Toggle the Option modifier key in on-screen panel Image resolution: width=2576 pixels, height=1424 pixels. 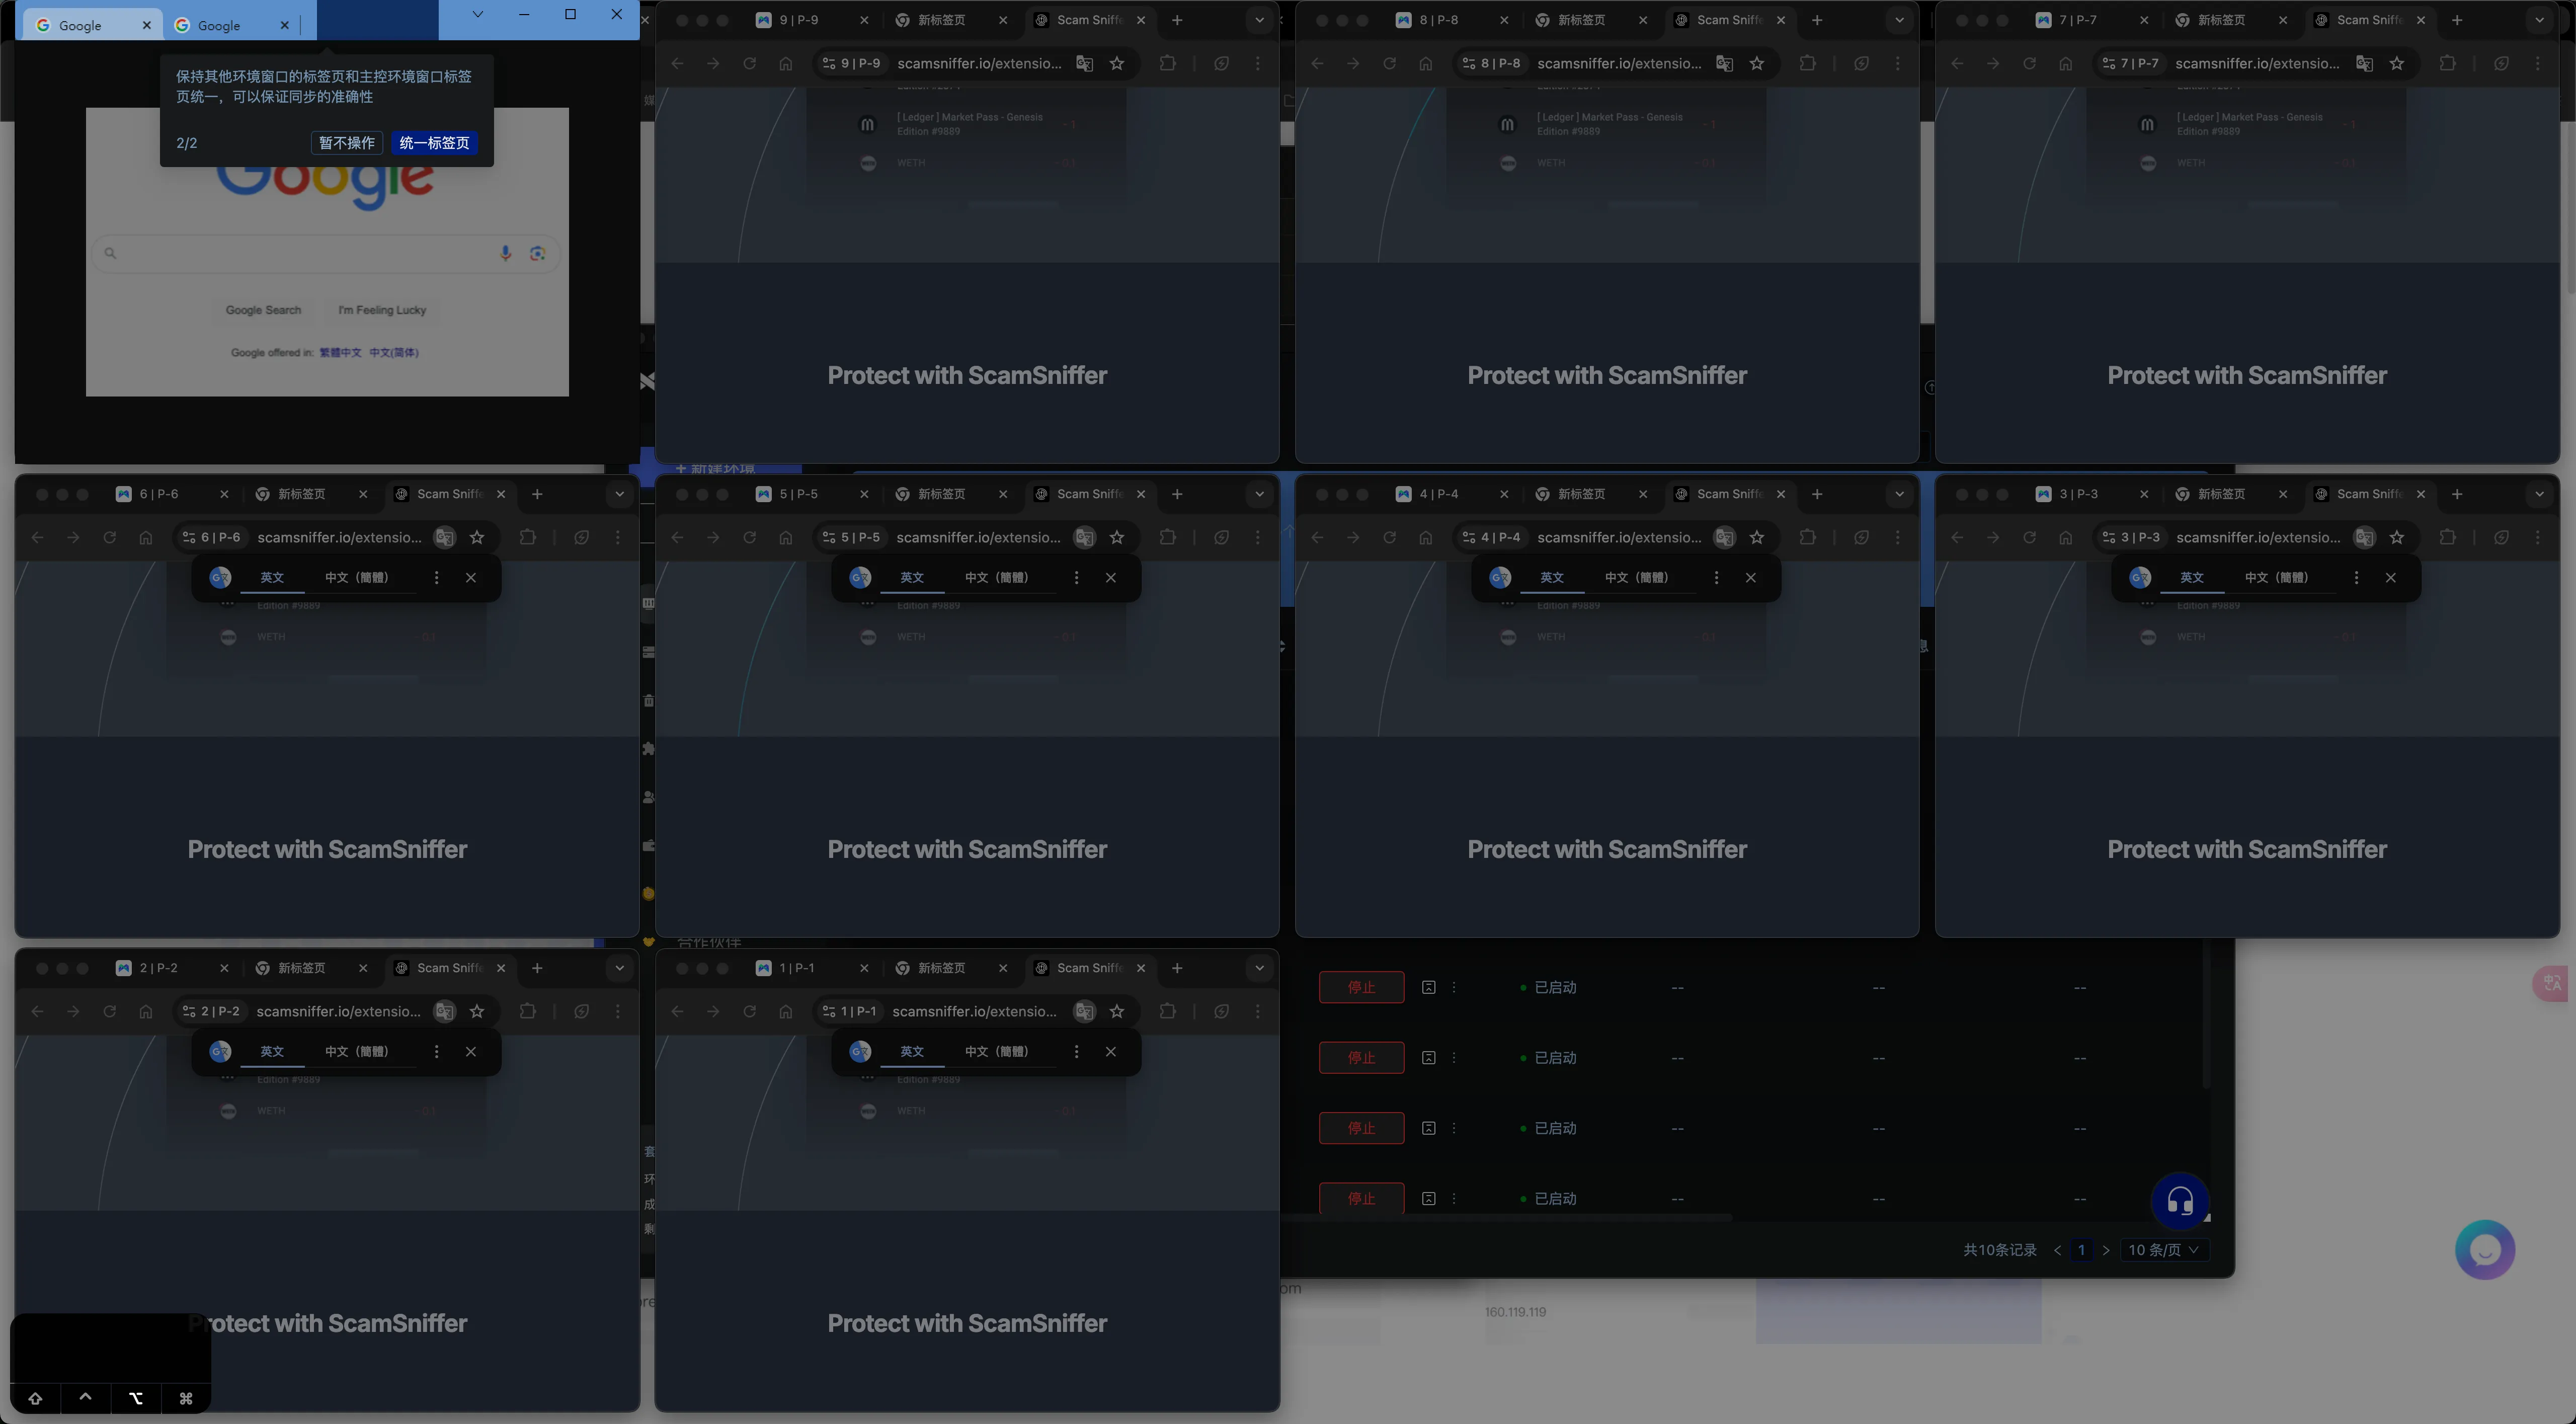click(136, 1398)
